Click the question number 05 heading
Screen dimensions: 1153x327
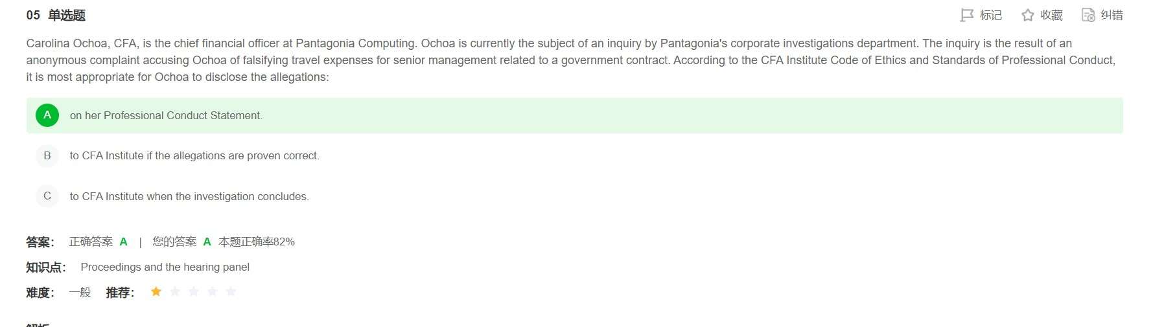[56, 16]
